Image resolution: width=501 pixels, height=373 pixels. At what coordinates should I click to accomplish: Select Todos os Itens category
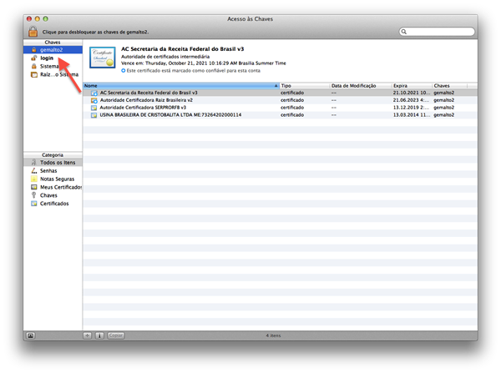53,163
